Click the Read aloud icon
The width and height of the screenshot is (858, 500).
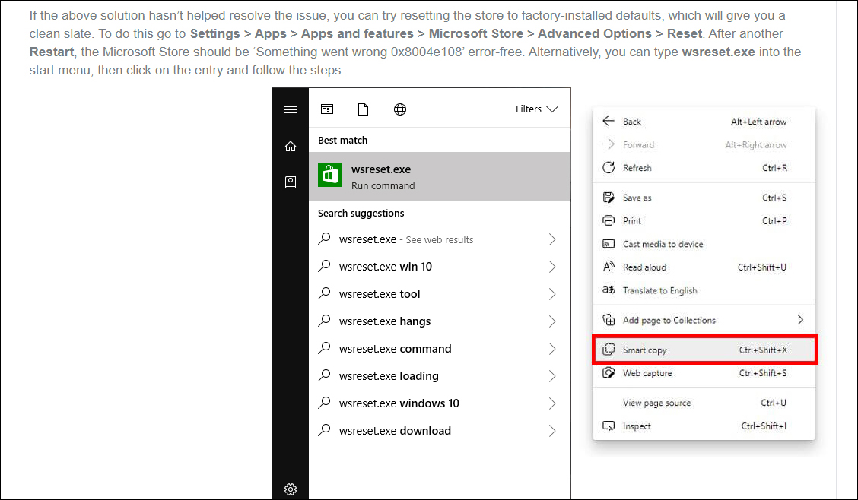point(609,267)
